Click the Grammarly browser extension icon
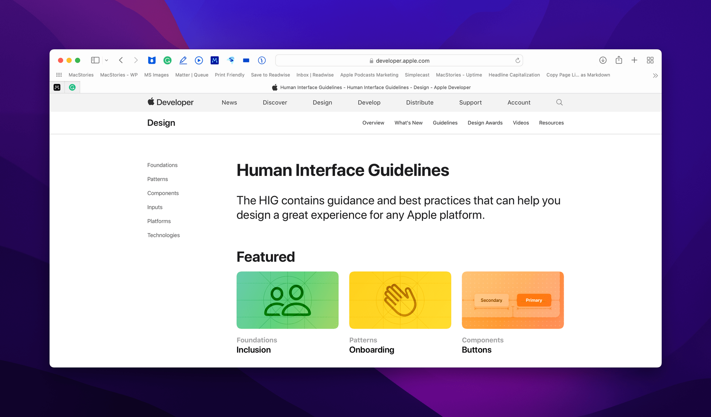 pos(167,61)
